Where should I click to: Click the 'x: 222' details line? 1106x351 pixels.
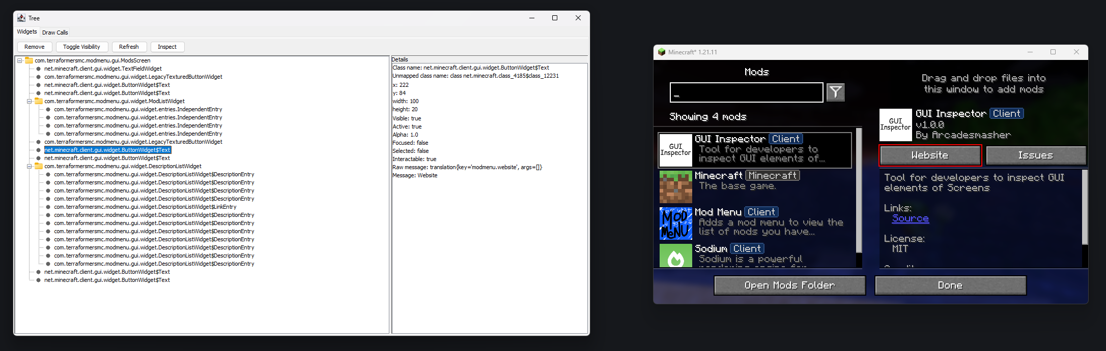pyautogui.click(x=401, y=85)
